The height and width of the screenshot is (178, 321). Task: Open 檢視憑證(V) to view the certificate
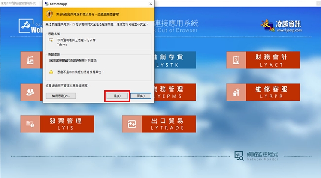[x=61, y=96]
